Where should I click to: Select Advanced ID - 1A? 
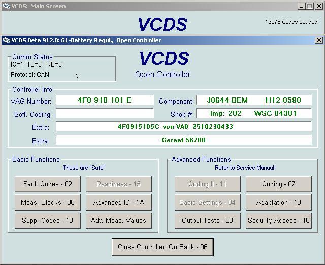pos(118,203)
